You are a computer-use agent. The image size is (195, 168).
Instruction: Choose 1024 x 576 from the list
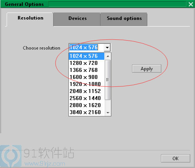(x=86, y=56)
